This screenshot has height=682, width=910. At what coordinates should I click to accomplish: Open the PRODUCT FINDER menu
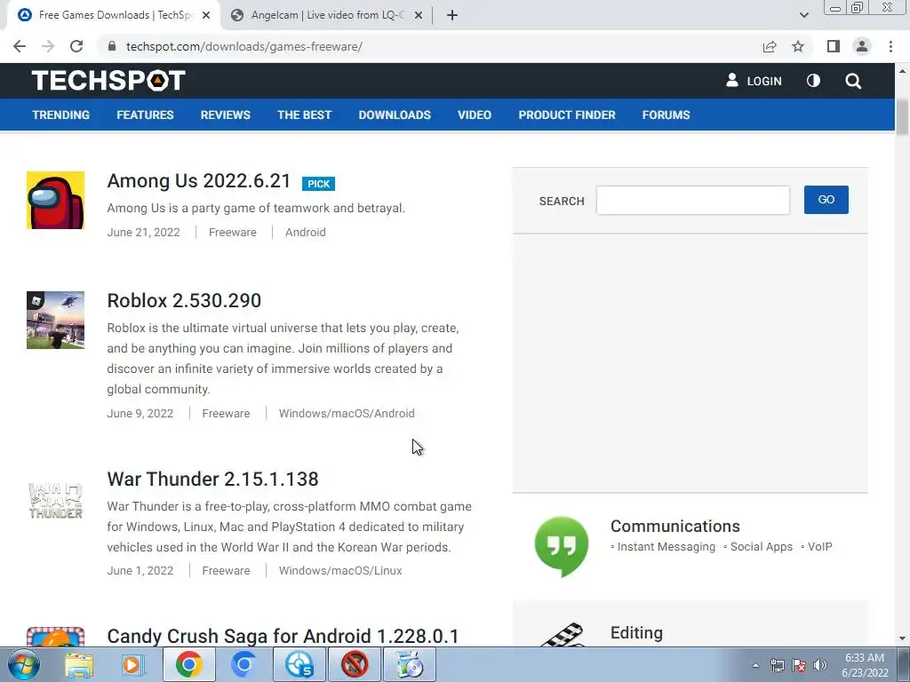pos(567,115)
